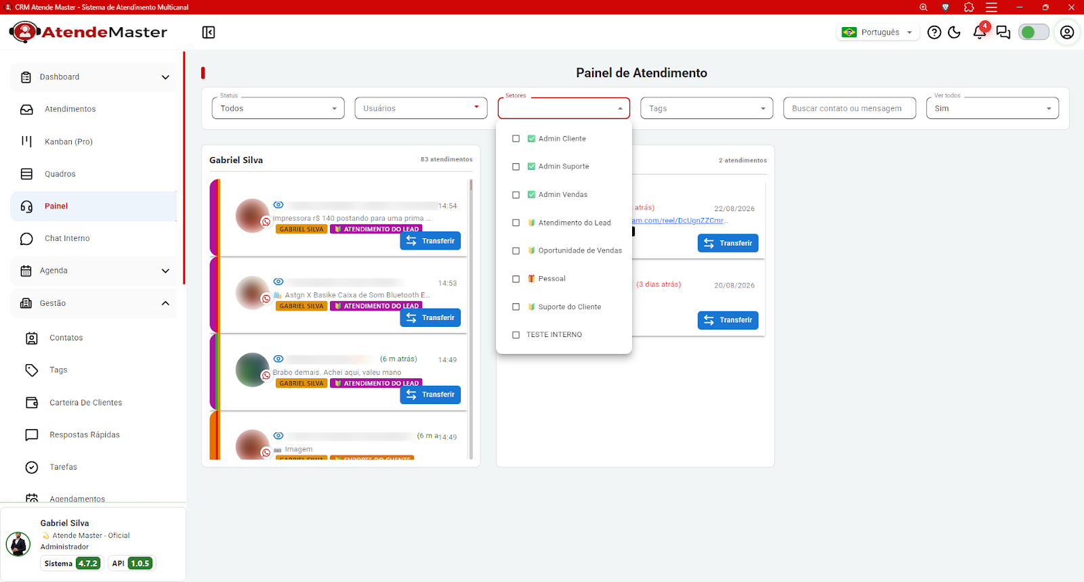Click the Gabriel Silva column scrollbar
The height and width of the screenshot is (582, 1084).
(x=471, y=319)
